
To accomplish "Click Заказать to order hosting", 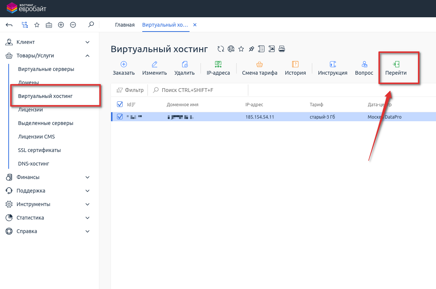I will [x=124, y=68].
